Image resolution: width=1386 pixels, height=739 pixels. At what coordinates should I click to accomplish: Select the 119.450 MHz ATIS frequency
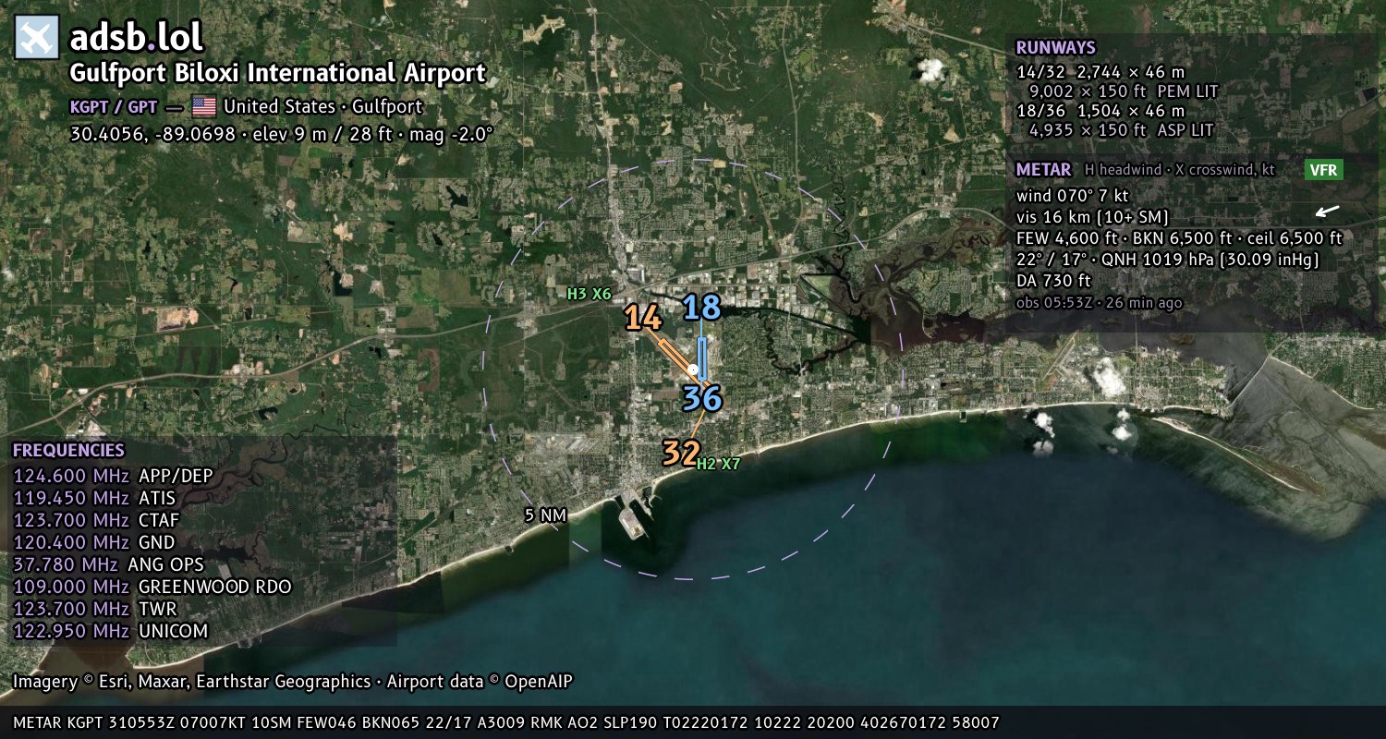[94, 499]
